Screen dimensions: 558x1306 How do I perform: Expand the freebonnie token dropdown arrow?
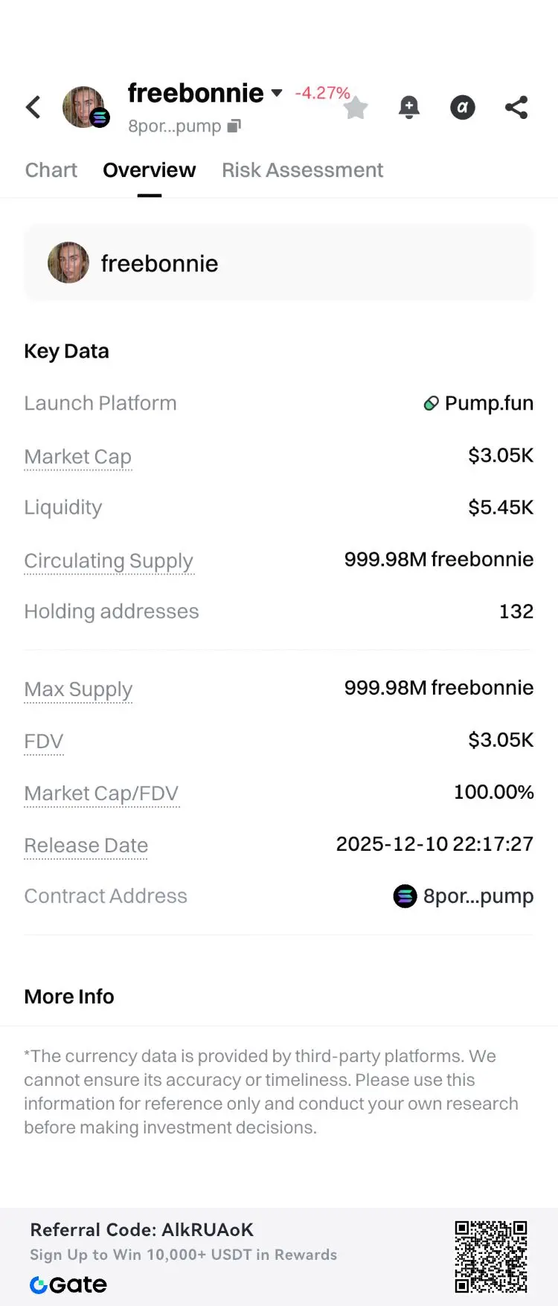point(277,93)
